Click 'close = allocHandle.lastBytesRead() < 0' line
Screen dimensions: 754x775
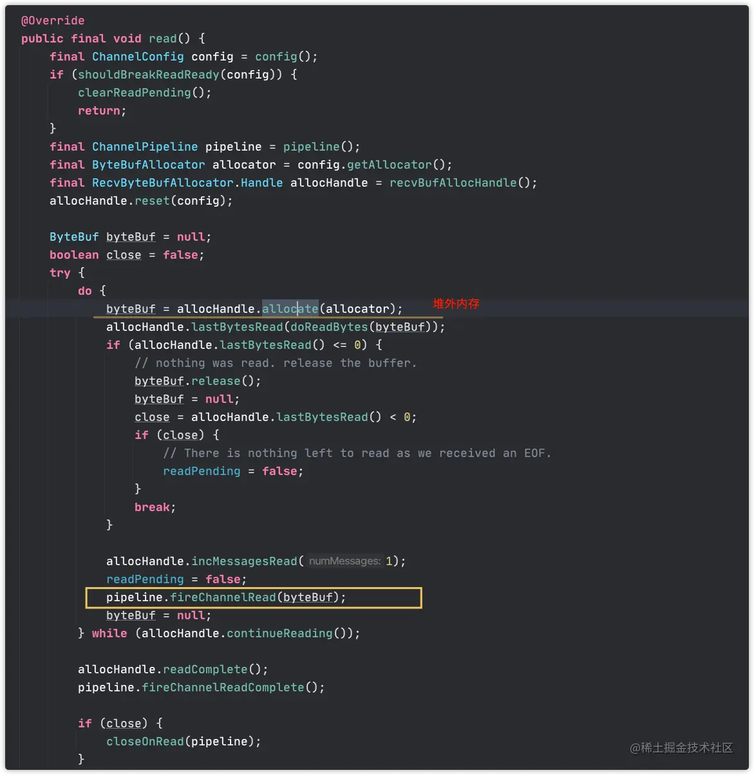click(x=276, y=417)
